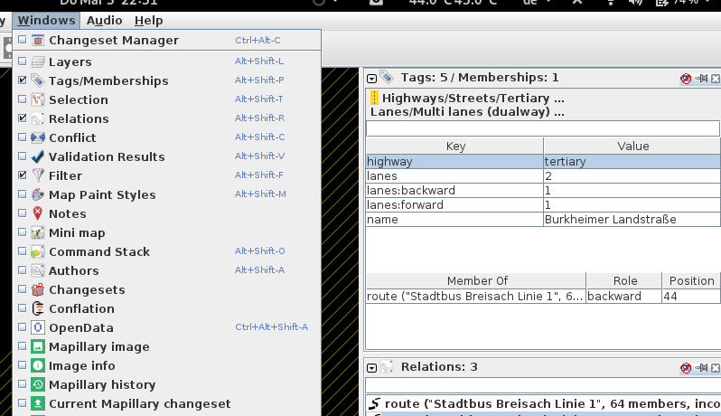
Task: Collapse the Tags/Memberships panel
Action: pos(371,79)
